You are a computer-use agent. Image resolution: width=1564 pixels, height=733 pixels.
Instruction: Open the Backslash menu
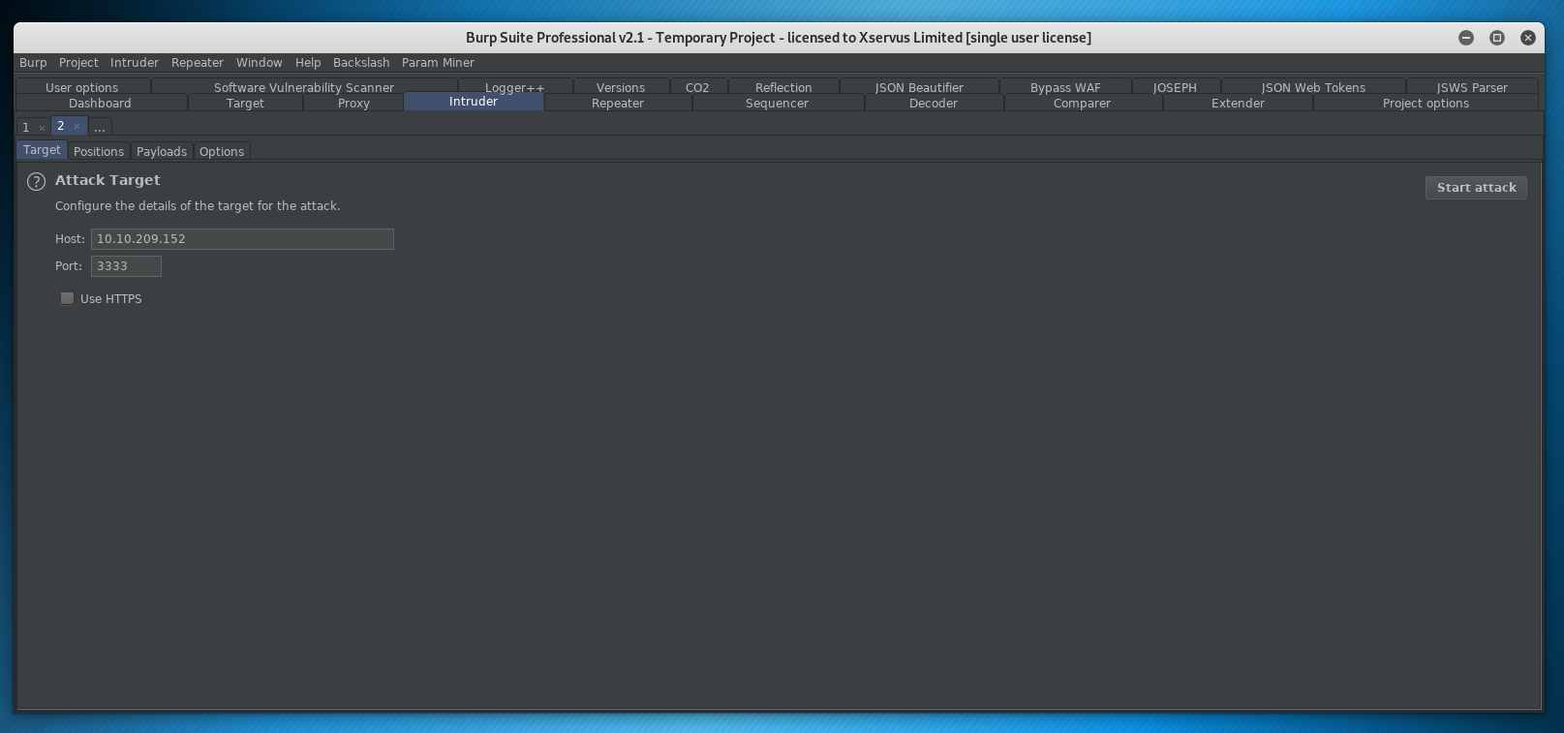click(361, 63)
